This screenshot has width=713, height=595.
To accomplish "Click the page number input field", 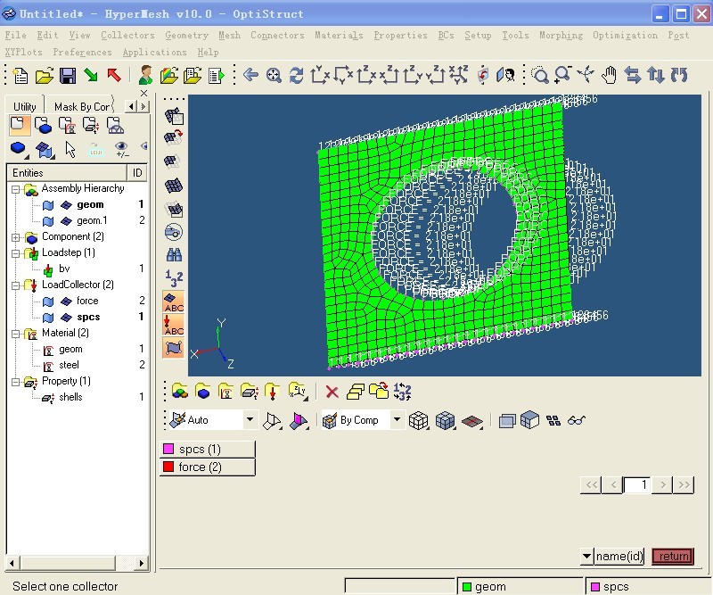I will [637, 485].
